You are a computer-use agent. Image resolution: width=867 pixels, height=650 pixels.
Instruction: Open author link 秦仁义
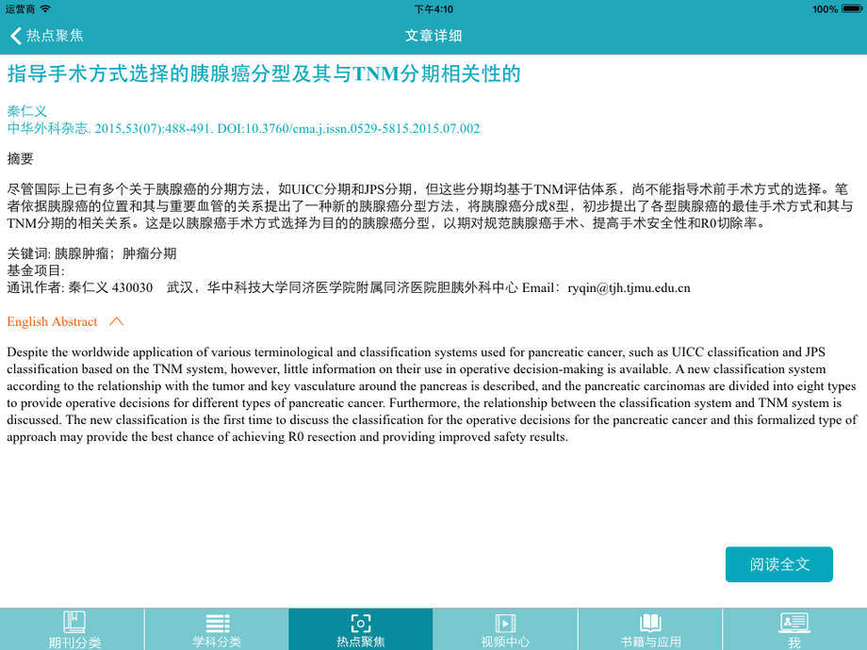click(x=26, y=111)
